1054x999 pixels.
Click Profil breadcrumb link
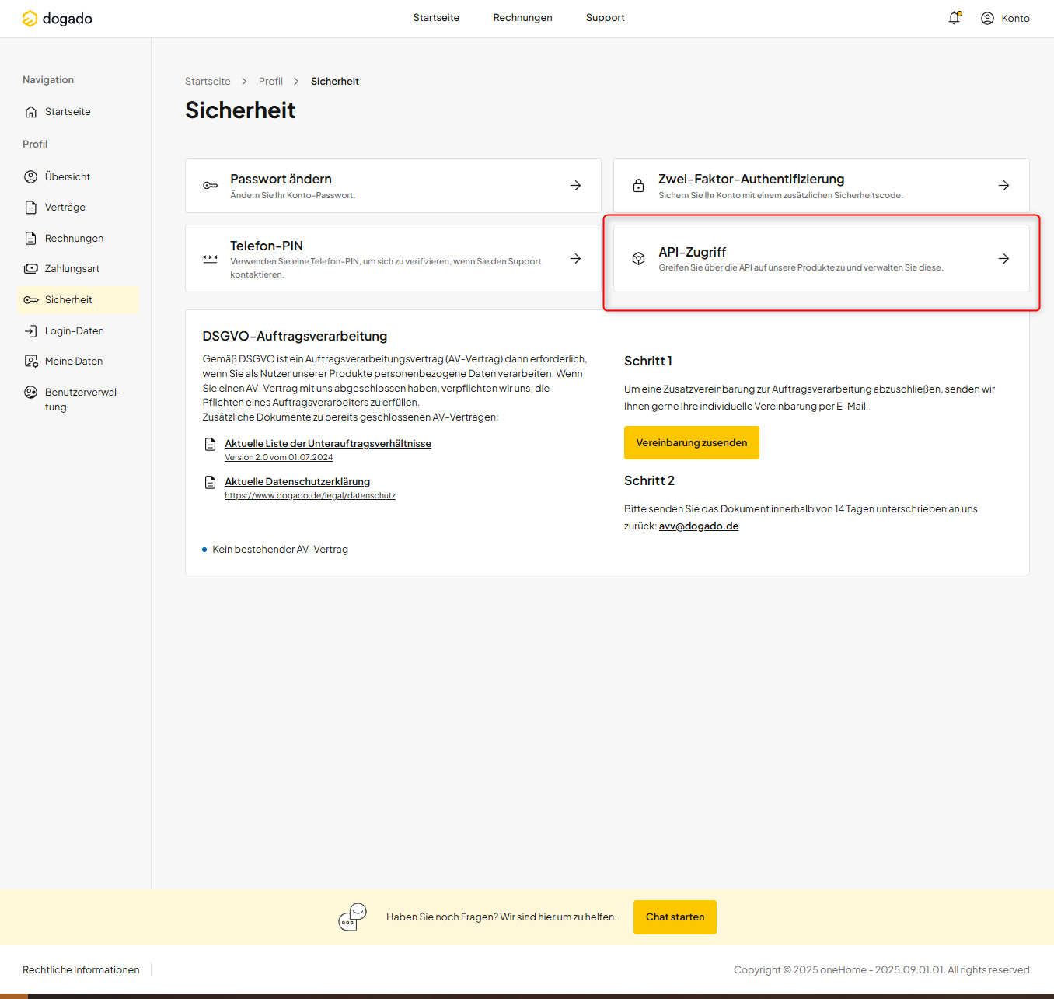[x=270, y=82]
